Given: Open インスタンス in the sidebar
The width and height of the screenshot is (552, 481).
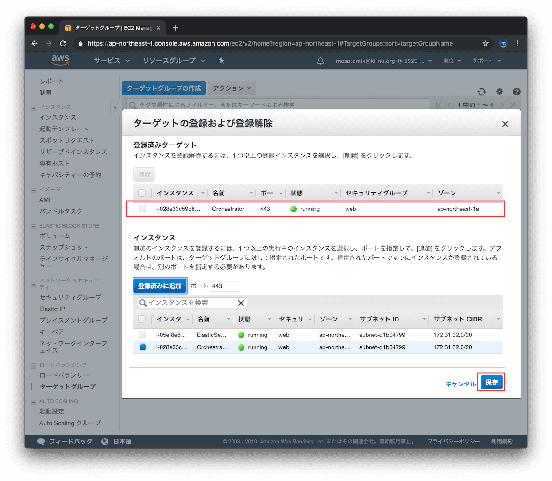Looking at the screenshot, I should point(58,117).
